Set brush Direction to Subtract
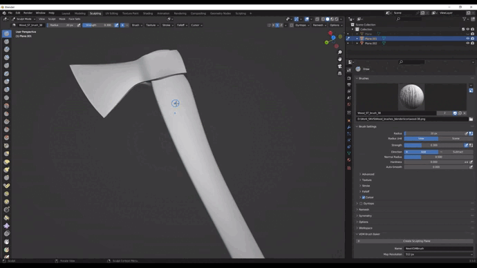The height and width of the screenshot is (268, 477). [456, 152]
